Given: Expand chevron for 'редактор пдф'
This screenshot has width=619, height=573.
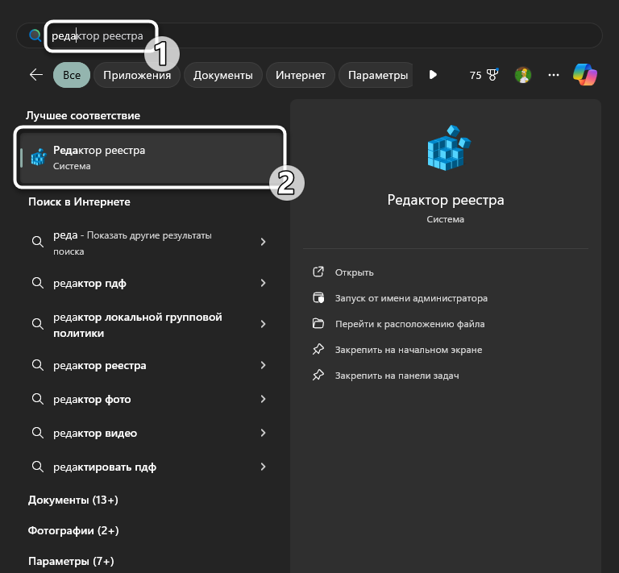Looking at the screenshot, I should coord(263,283).
